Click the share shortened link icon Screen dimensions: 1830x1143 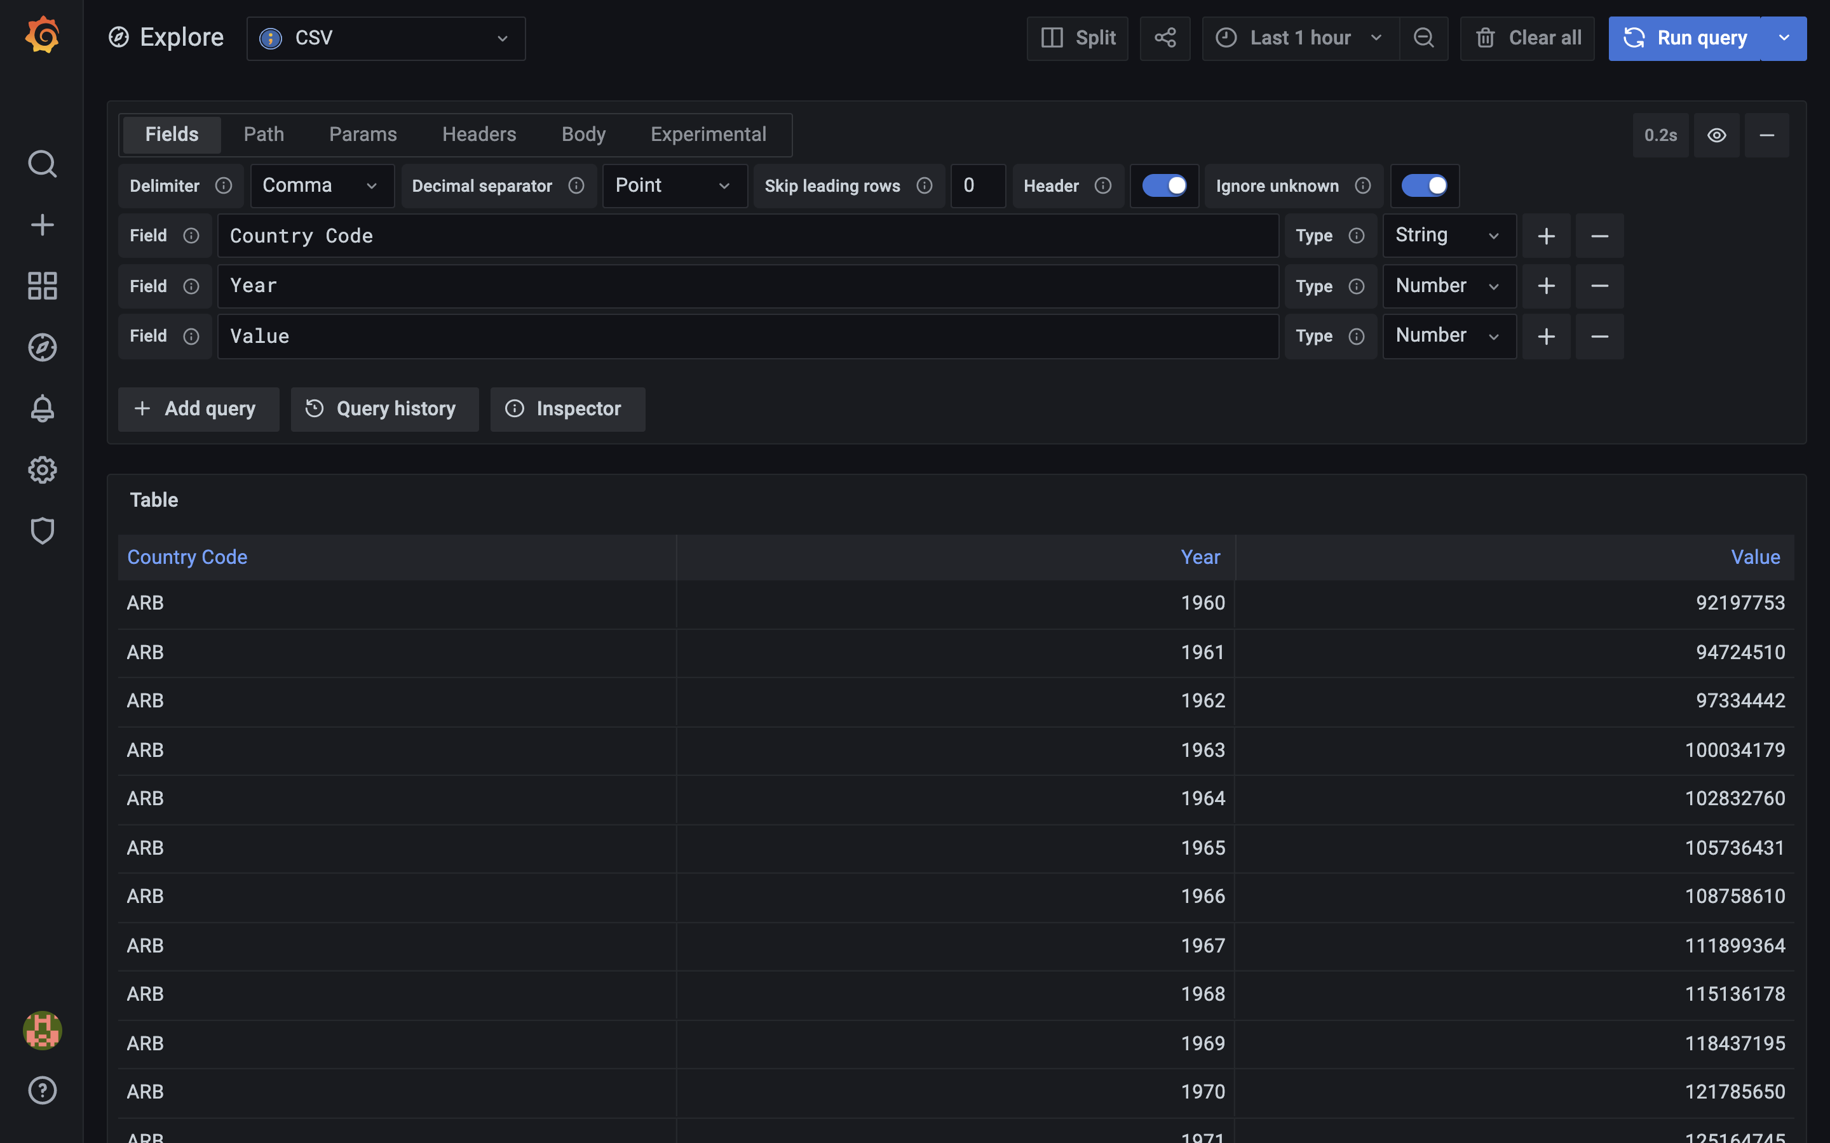(1165, 38)
